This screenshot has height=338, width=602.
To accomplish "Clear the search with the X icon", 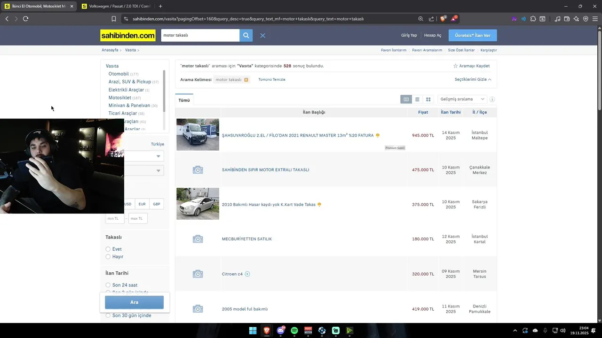I will [263, 36].
